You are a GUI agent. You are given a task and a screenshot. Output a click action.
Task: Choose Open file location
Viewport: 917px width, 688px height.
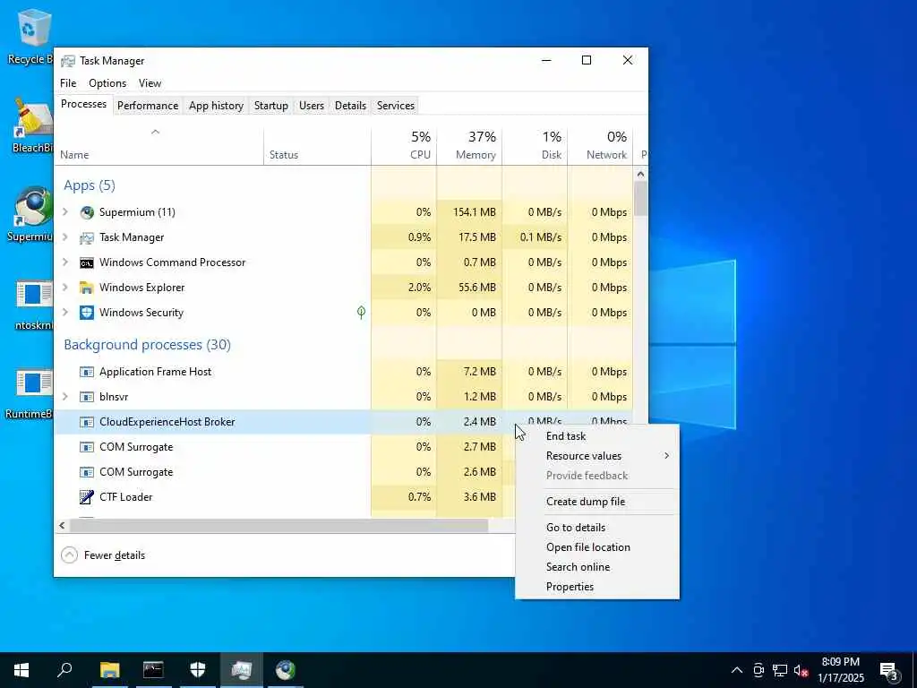(597, 547)
